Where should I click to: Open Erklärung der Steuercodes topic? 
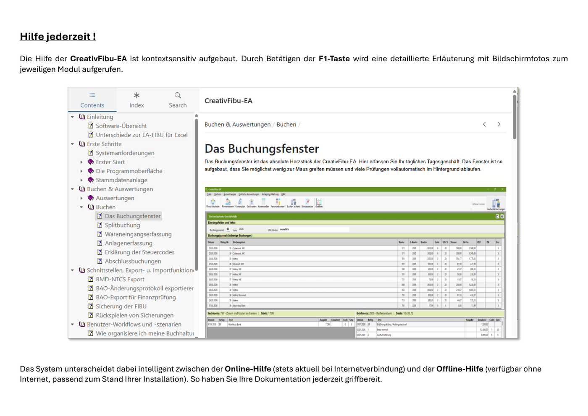tap(139, 252)
